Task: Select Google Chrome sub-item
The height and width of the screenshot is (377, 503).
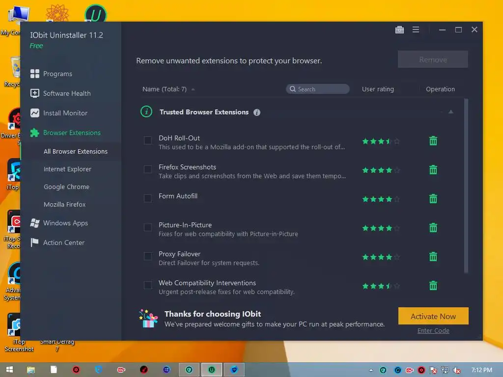Action: pyautogui.click(x=66, y=187)
